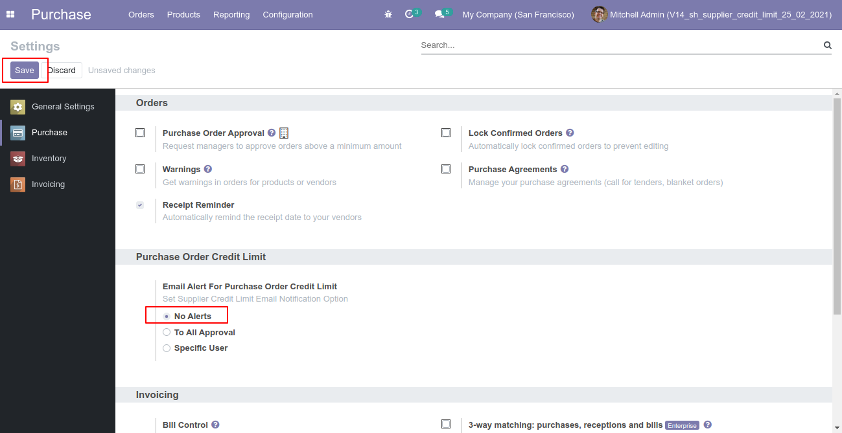Screen dimensions: 842x433
Task: Click the Purchase app title
Action: point(61,14)
